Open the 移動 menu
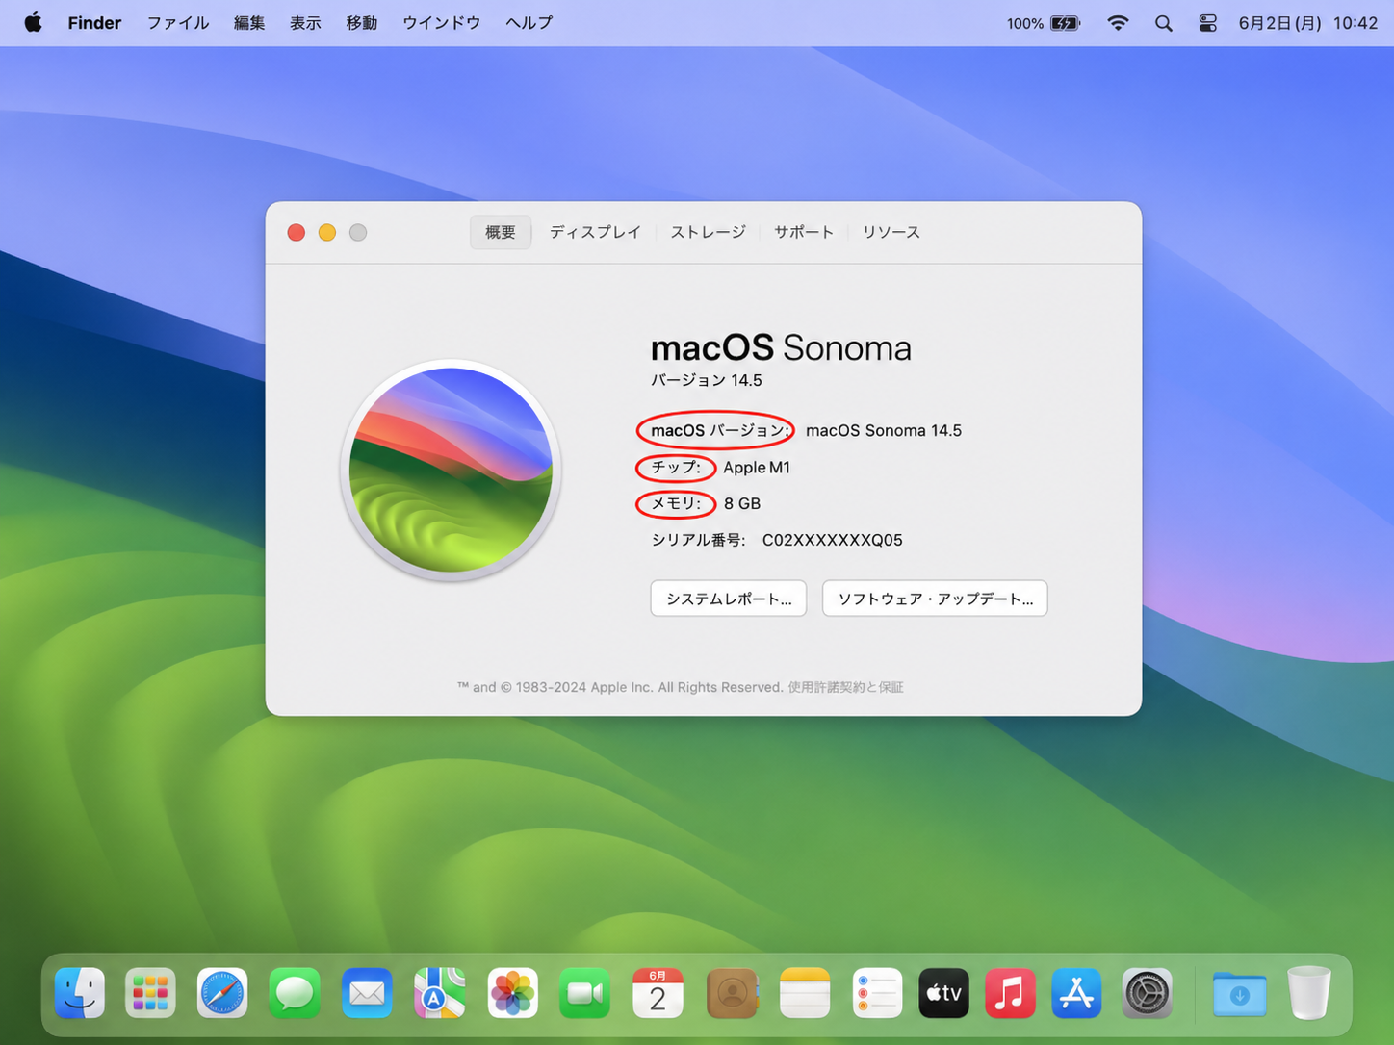Screen dimensions: 1394x1045 [x=362, y=23]
